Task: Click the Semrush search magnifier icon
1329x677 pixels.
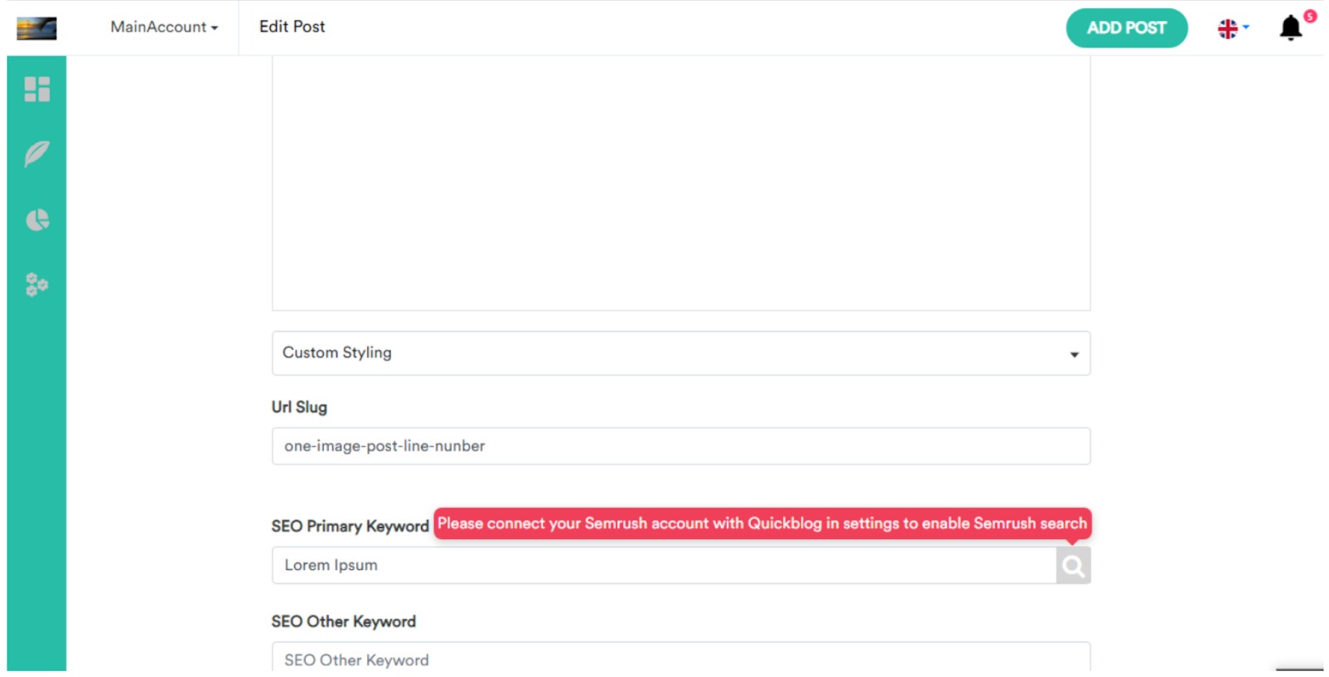Action: (1073, 566)
